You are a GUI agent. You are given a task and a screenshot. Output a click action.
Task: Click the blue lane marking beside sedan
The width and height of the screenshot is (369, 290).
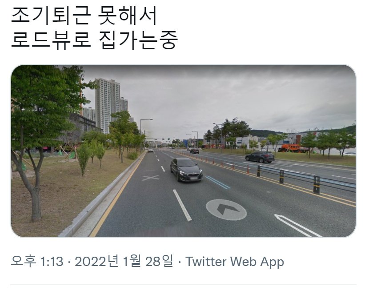click(218, 183)
